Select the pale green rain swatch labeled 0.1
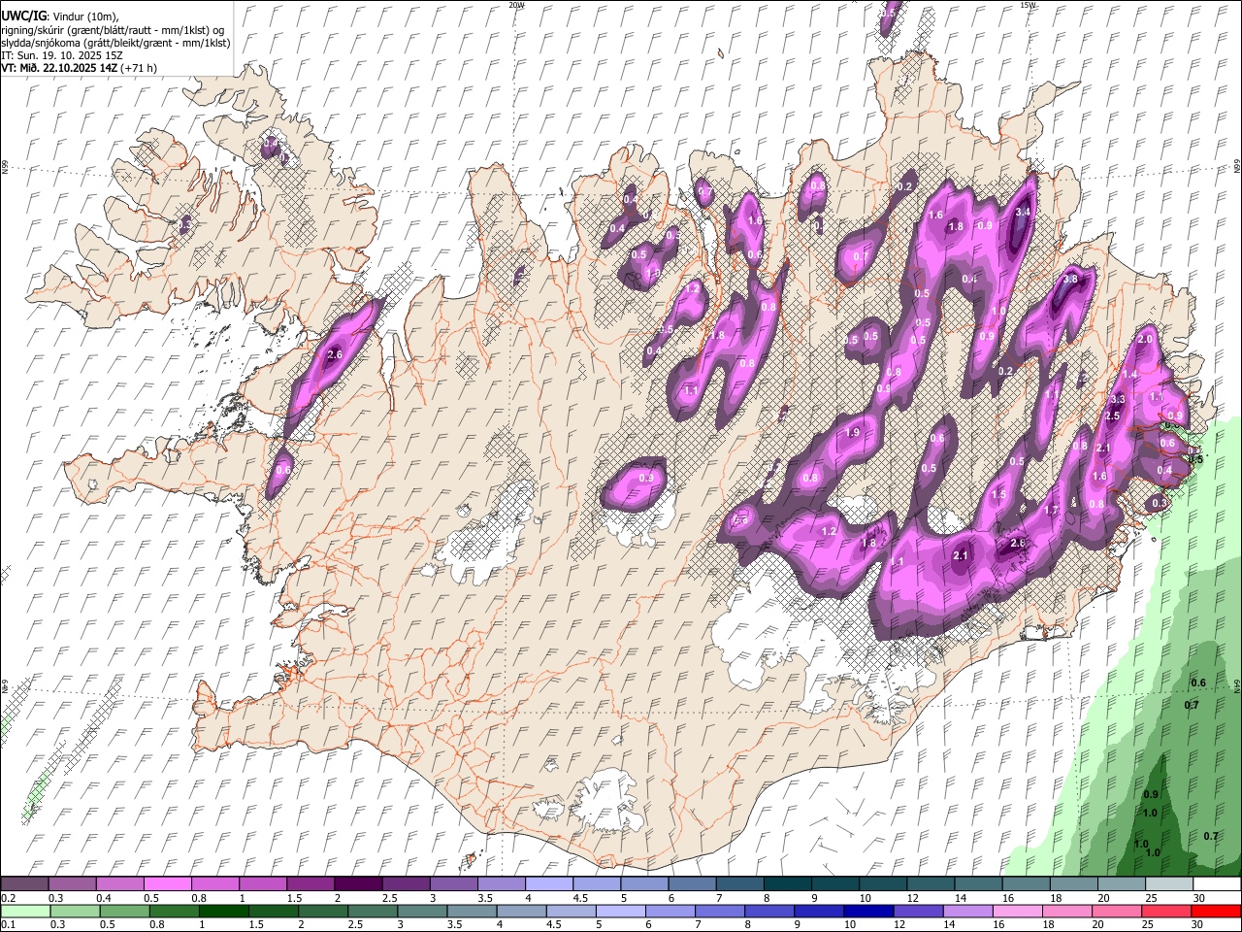This screenshot has height=932, width=1242. click(x=25, y=911)
